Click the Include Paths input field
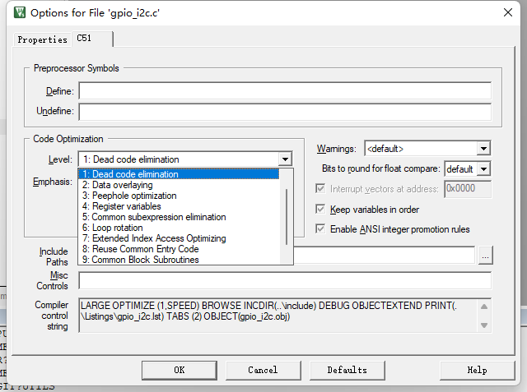The image size is (527, 392). pos(384,256)
